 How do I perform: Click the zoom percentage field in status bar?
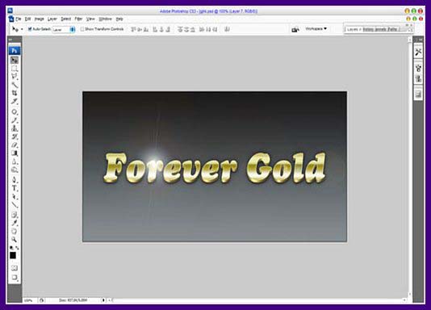coord(28,300)
